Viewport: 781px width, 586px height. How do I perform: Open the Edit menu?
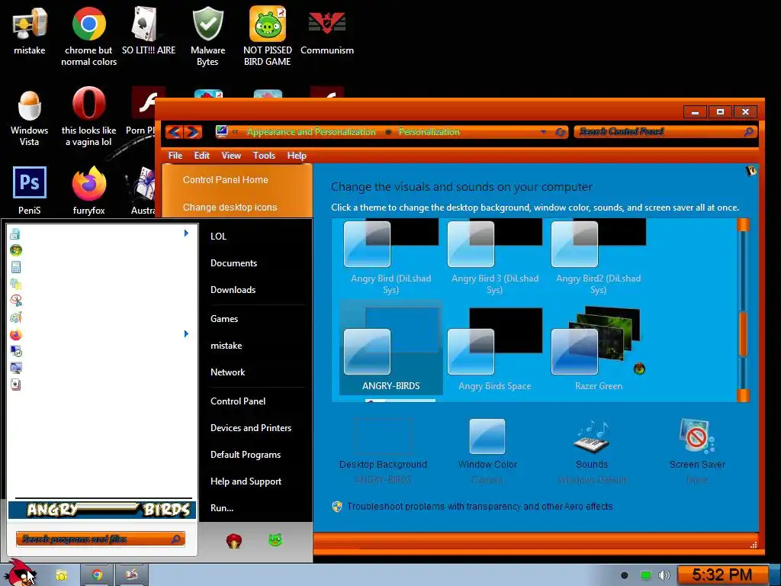(x=201, y=156)
